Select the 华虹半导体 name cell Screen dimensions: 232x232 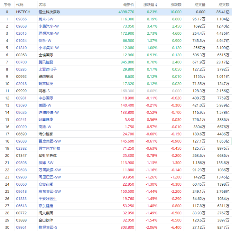[48, 156]
